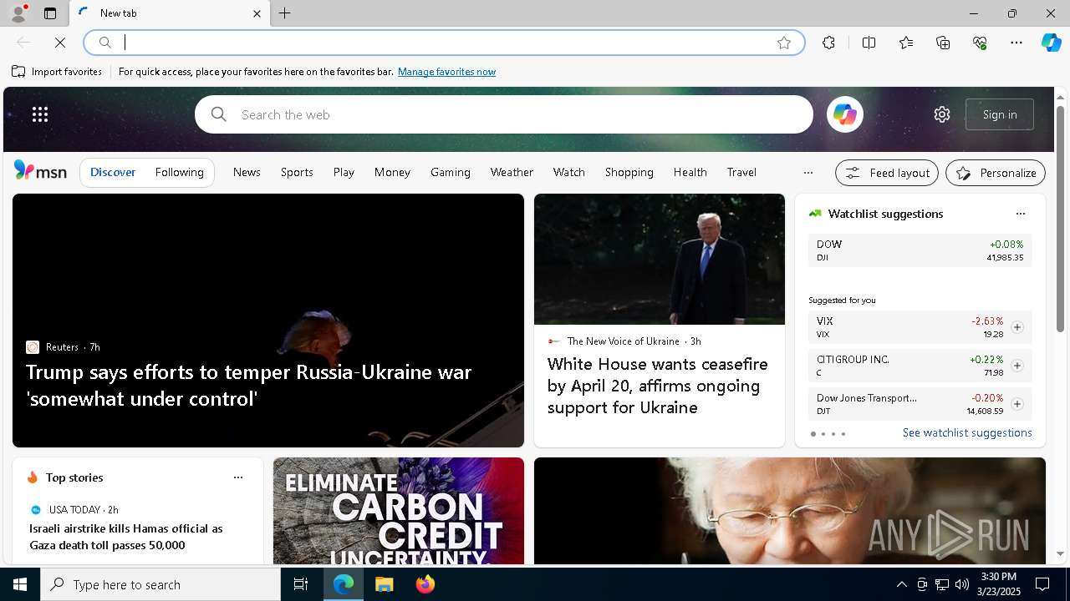Screen dimensions: 1070x601
Task: Go to second watchlist page dot
Action: 823,434
